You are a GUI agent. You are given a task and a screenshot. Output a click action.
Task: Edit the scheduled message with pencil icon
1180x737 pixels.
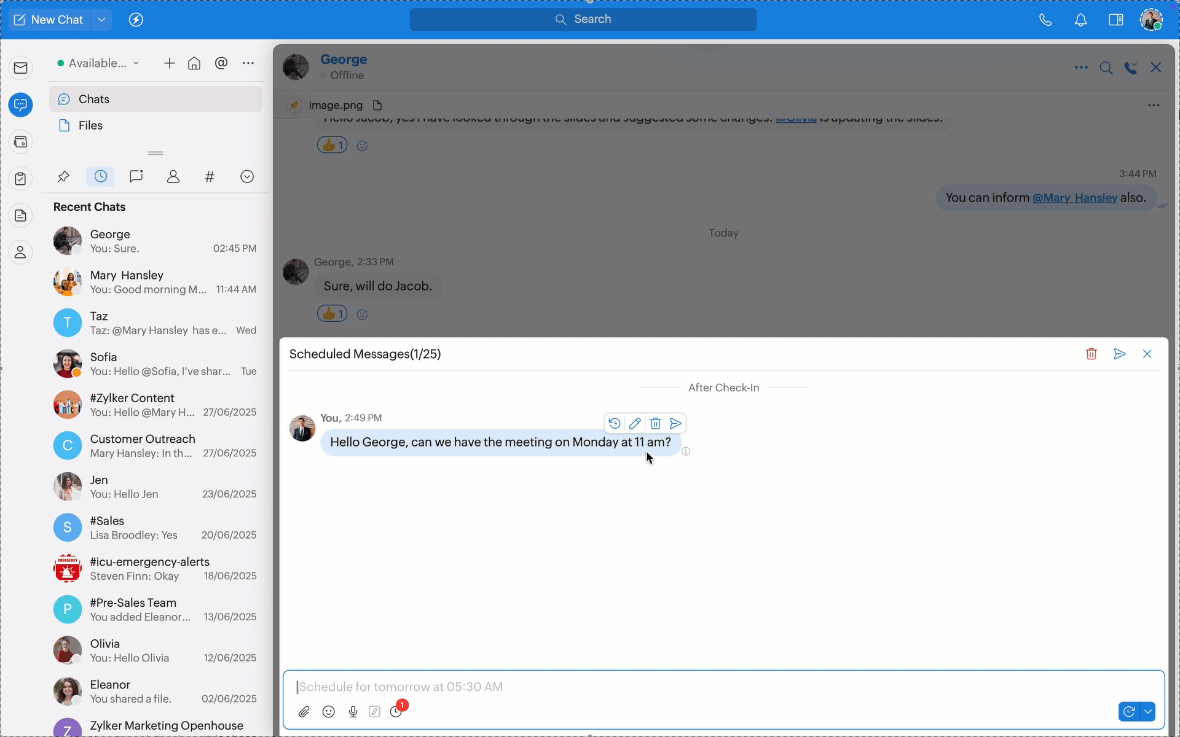click(x=635, y=423)
